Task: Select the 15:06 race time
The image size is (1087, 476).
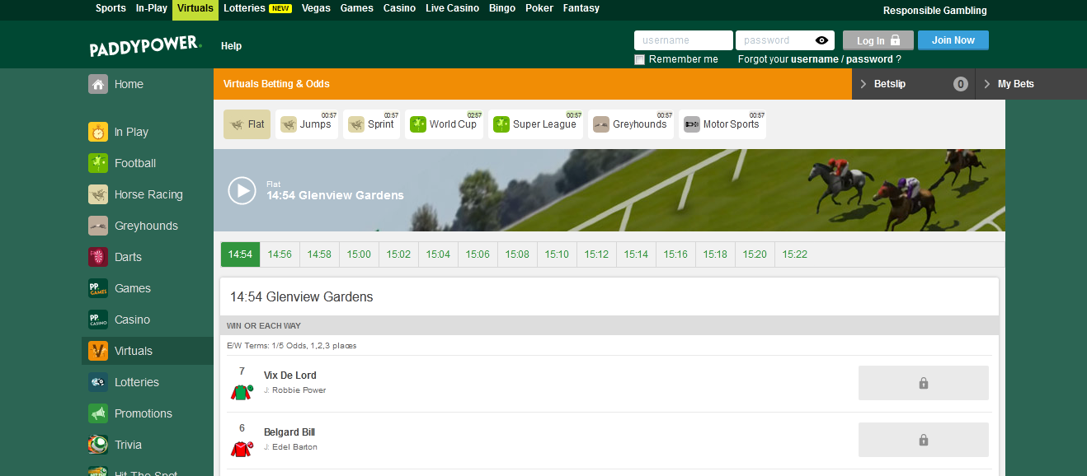Action: pos(478,254)
